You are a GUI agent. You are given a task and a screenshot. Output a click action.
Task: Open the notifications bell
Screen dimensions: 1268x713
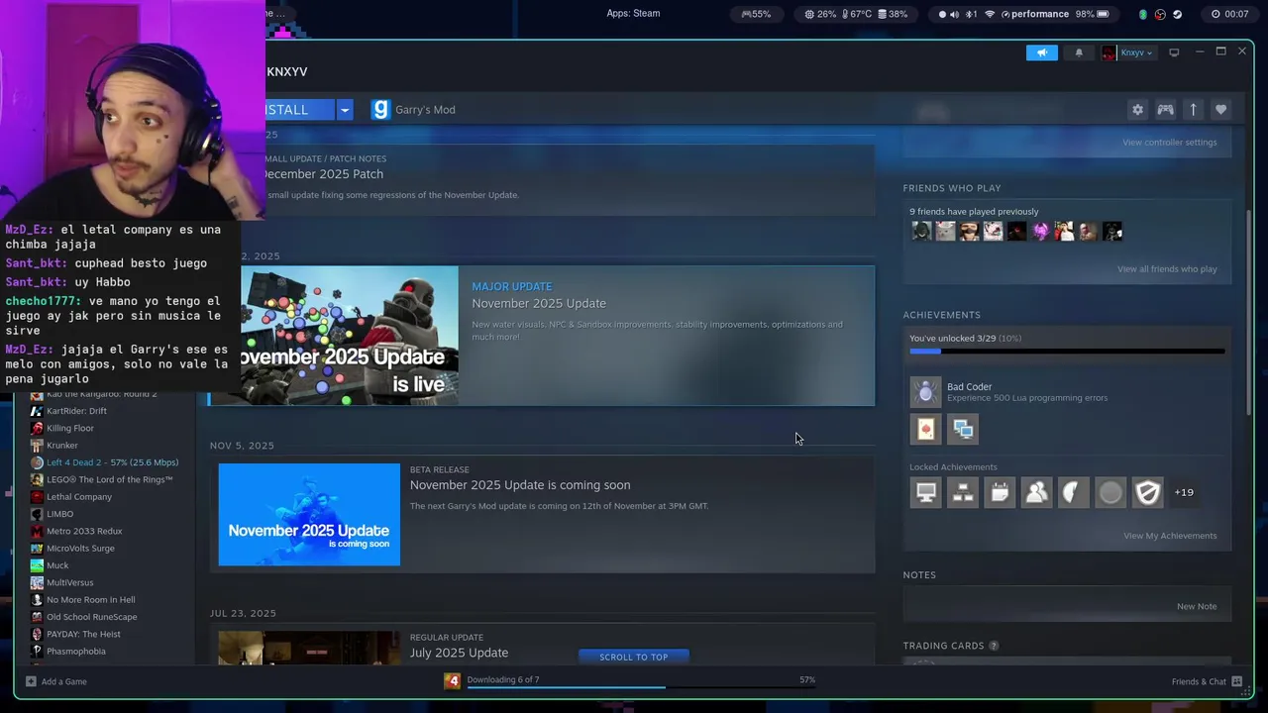1079,52
